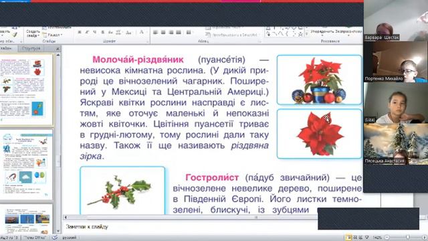This screenshot has height=241, width=428.
Task: Click slide pane scrollbar down arrow
Action: coord(58,231)
